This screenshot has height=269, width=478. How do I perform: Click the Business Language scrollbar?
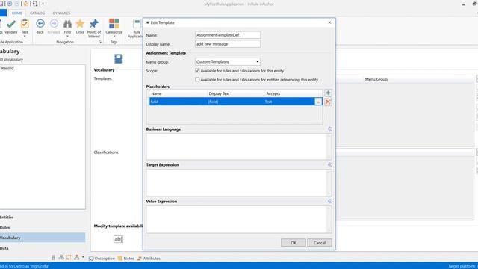coord(329,146)
